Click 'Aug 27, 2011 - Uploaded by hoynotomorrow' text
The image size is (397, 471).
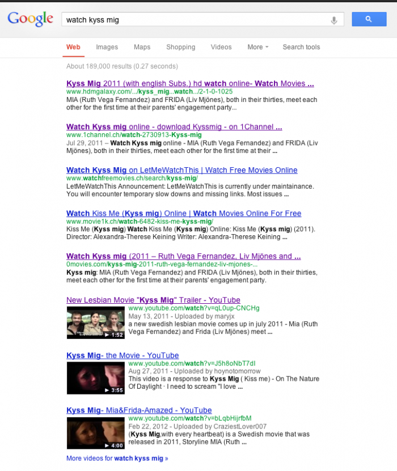click(x=195, y=371)
